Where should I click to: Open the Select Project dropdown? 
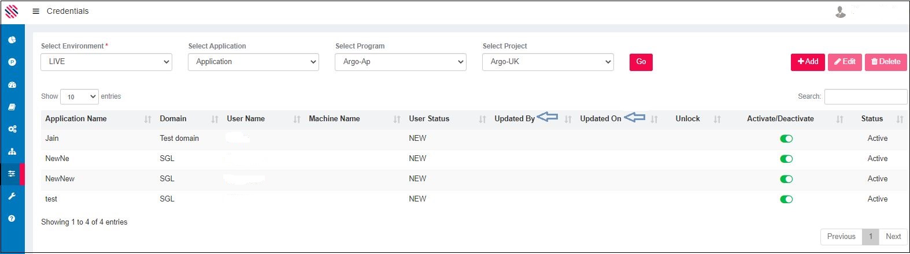pos(548,62)
